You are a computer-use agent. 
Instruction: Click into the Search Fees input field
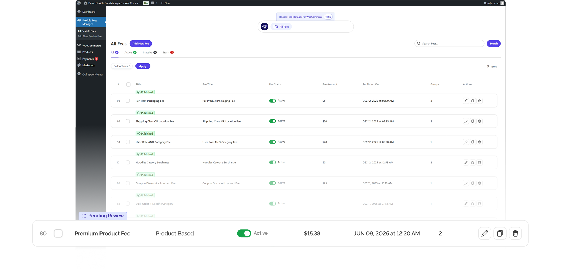tap(451, 44)
